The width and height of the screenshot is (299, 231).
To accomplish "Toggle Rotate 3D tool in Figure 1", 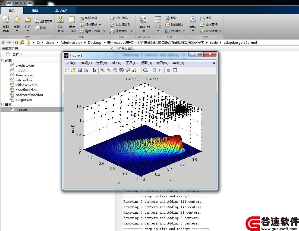I will [121, 70].
